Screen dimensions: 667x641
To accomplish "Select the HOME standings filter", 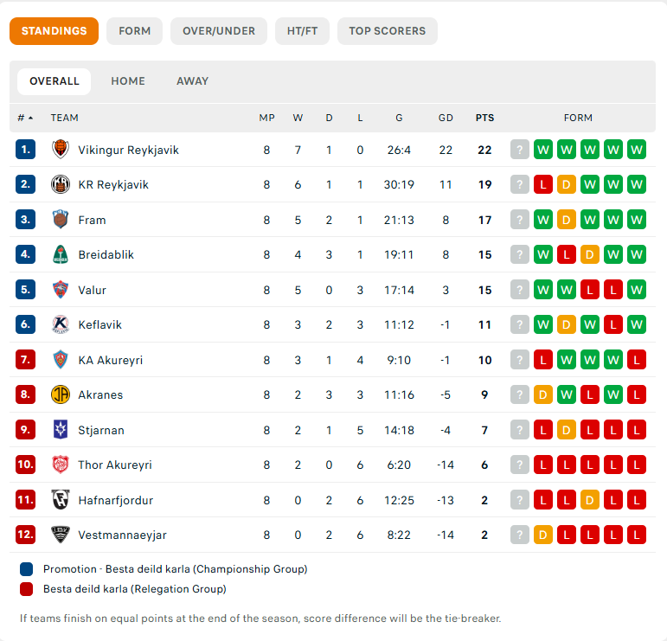I will (128, 81).
